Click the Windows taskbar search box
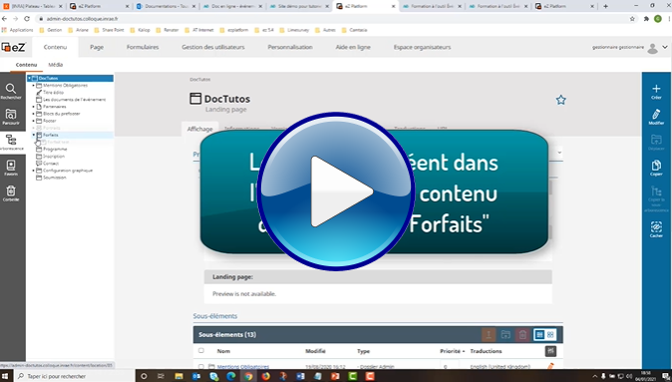This screenshot has height=382, width=672. [75, 376]
